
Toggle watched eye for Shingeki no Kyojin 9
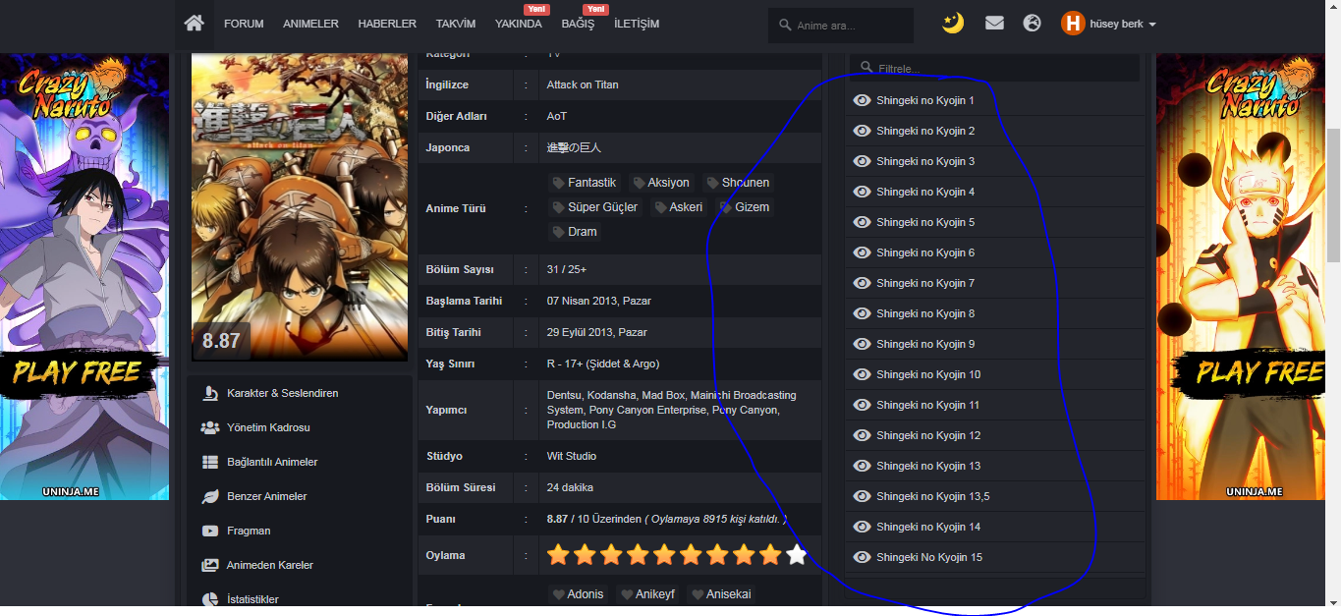click(862, 344)
